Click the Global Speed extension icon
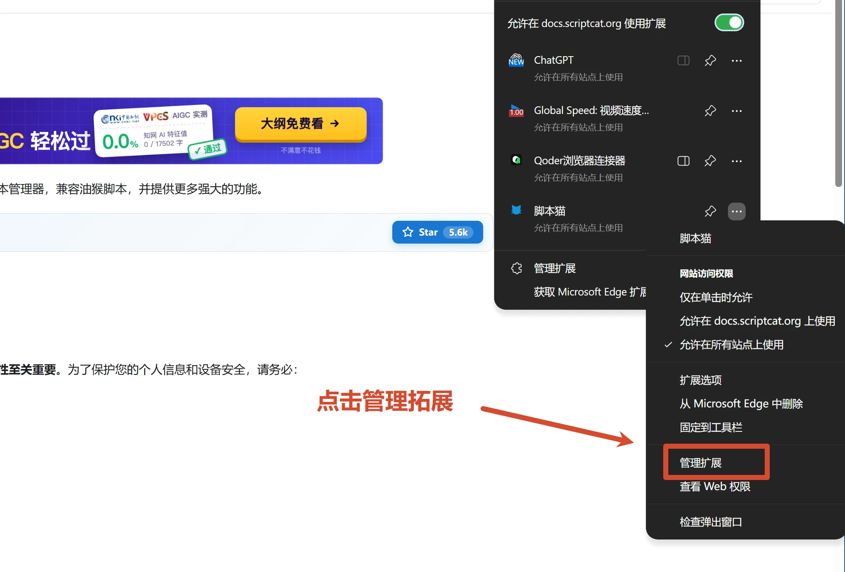845x572 pixels. coord(516,111)
